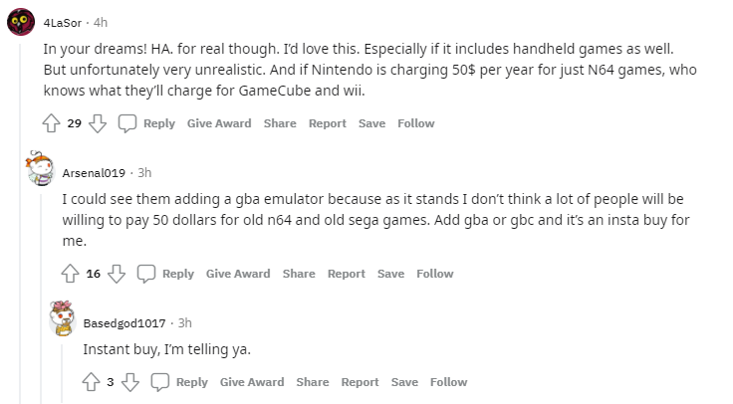Downvote Basedgod1017's comment
The width and height of the screenshot is (733, 404).
pyautogui.click(x=130, y=382)
